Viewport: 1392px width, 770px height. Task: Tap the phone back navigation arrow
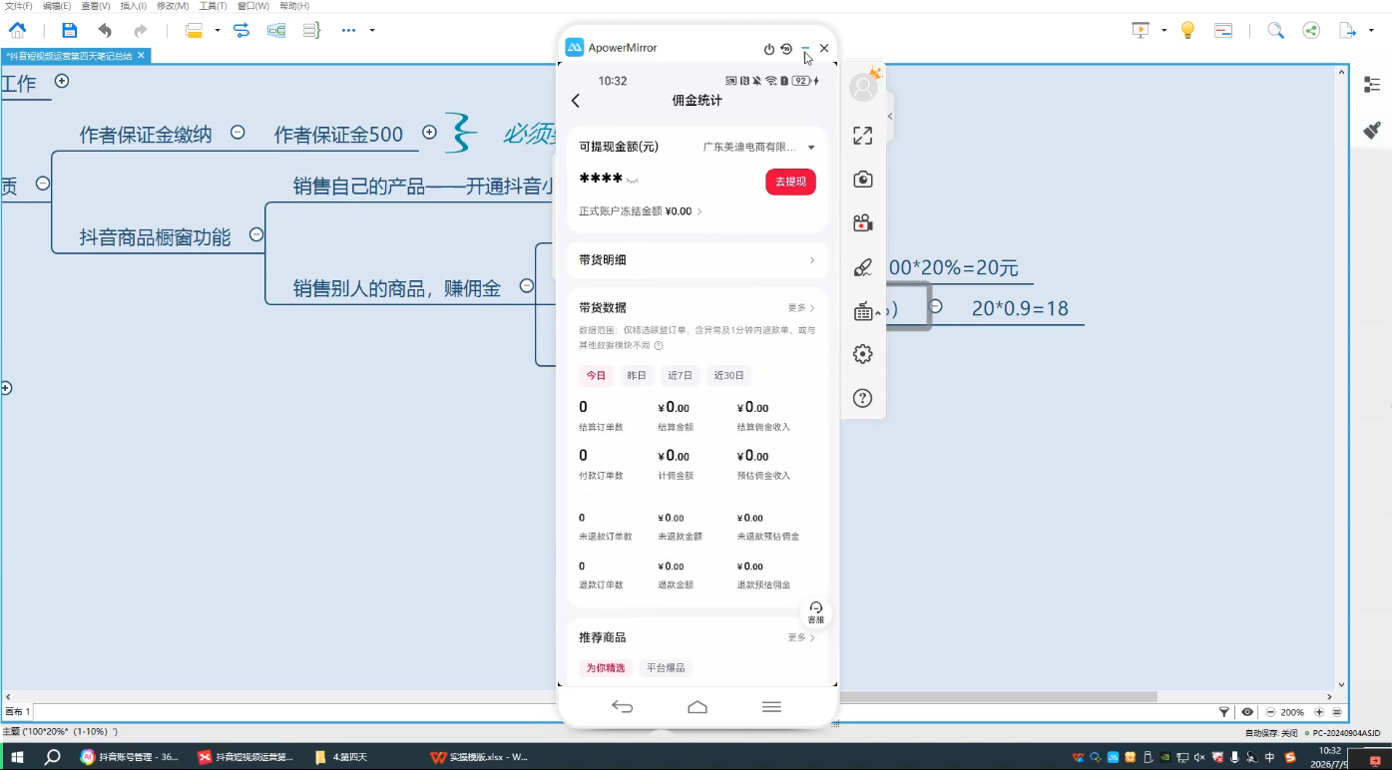point(623,707)
